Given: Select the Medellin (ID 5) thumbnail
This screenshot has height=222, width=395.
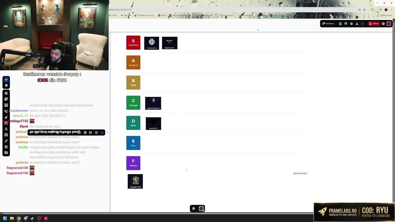Looking at the screenshot, I should pyautogui.click(x=170, y=43).
